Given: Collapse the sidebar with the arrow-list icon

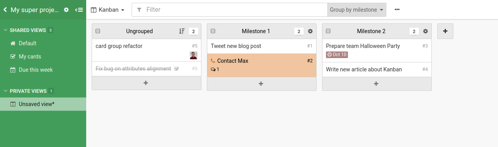Looking at the screenshot, I should pyautogui.click(x=79, y=10).
